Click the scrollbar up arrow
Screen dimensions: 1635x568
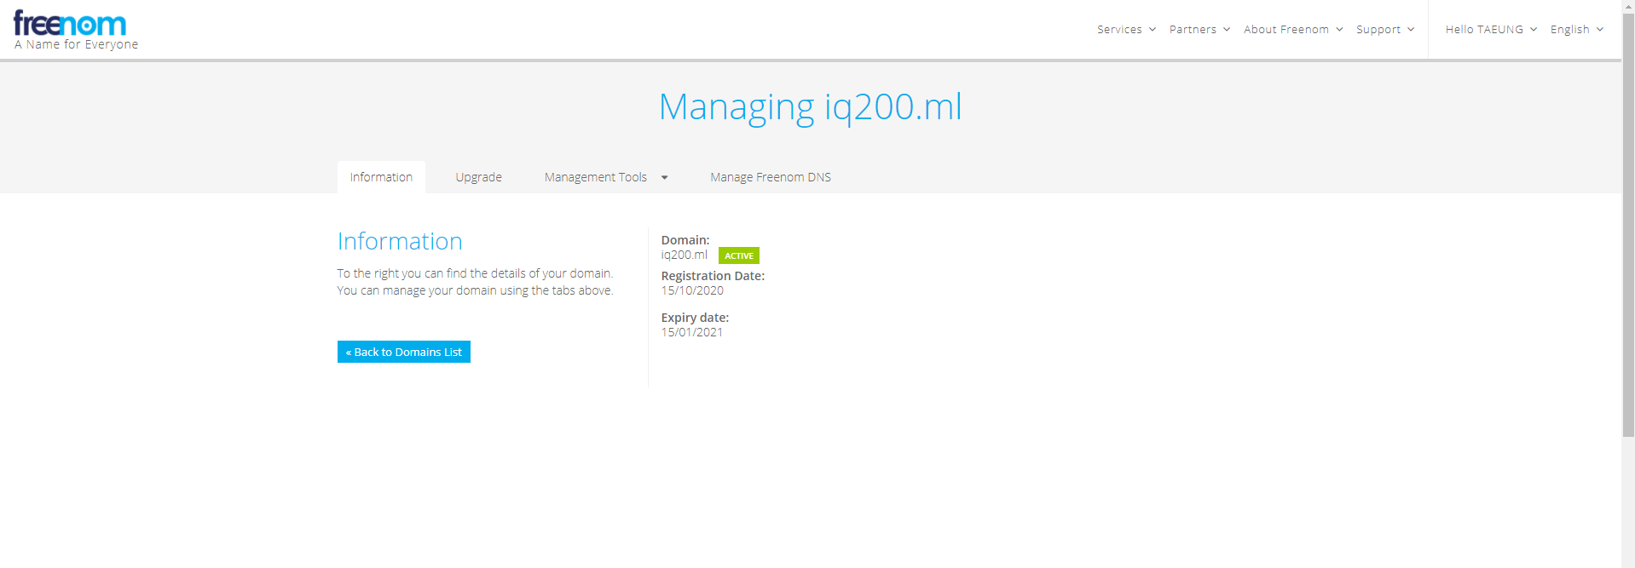point(1628,6)
